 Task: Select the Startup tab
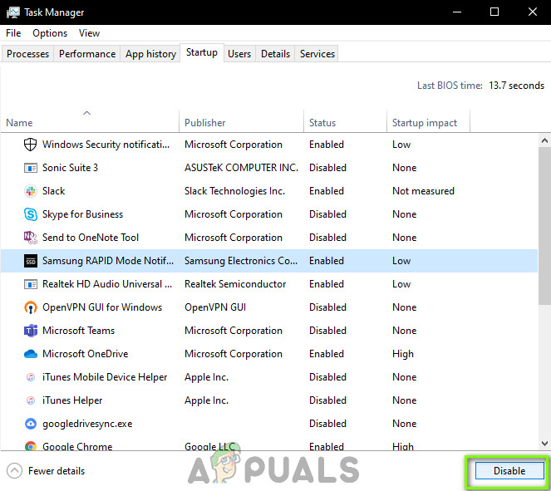202,52
